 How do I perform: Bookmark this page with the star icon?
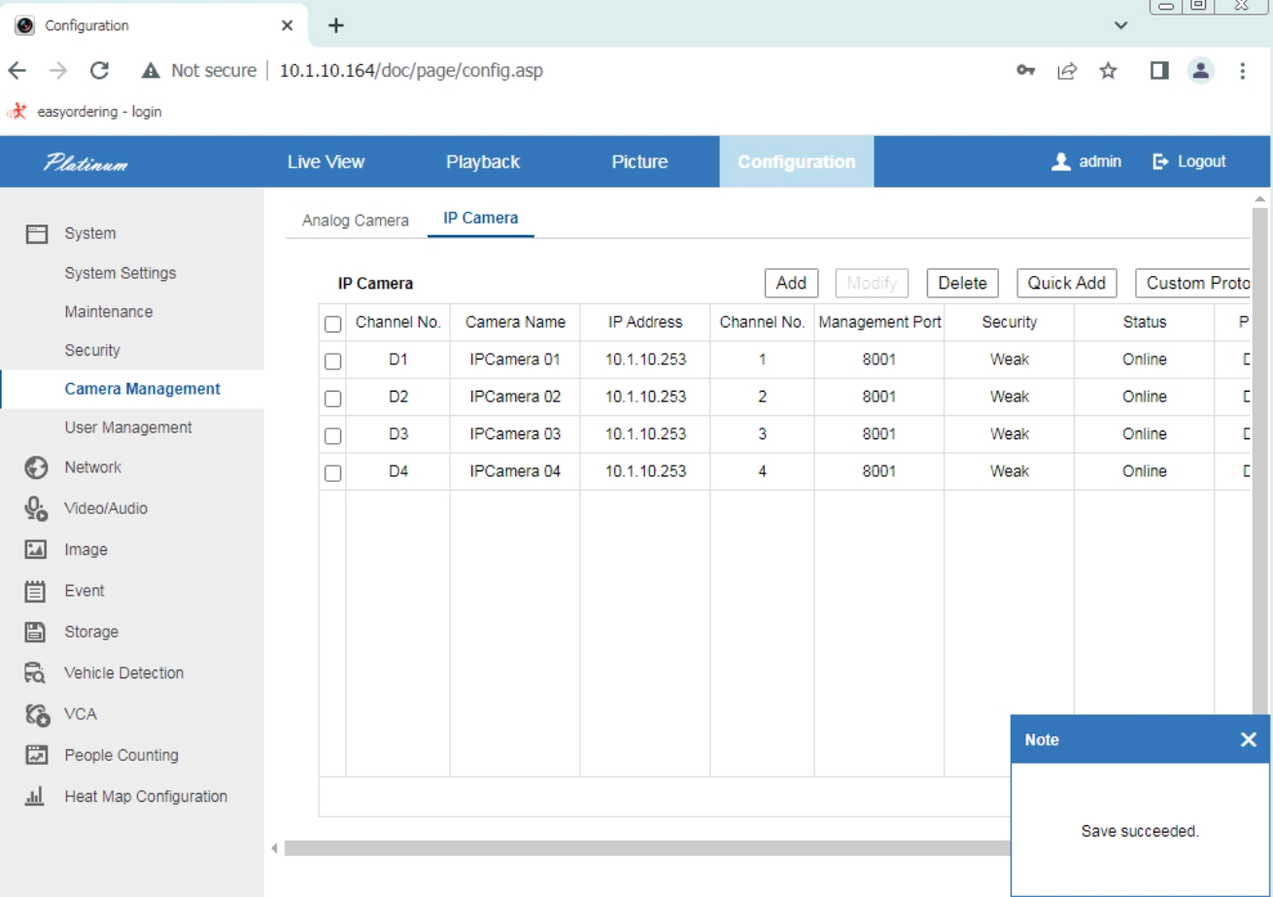[1108, 71]
